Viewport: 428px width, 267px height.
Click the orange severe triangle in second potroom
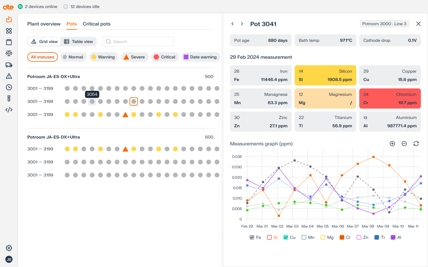[125, 149]
